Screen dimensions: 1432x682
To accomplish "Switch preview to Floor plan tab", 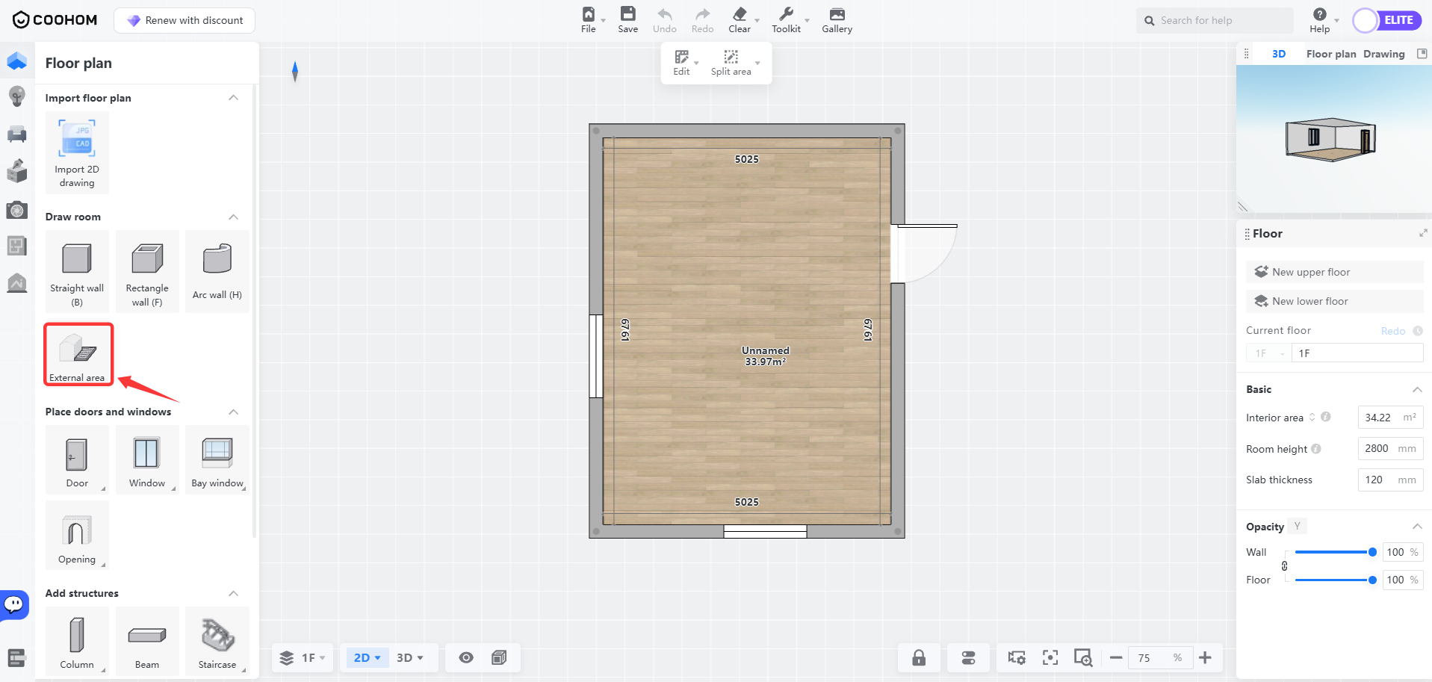I will pos(1330,54).
